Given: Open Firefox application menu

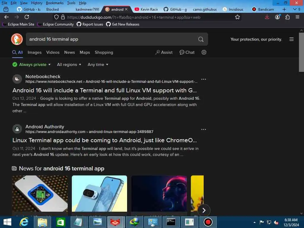Looking at the screenshot, I should click(297, 17).
